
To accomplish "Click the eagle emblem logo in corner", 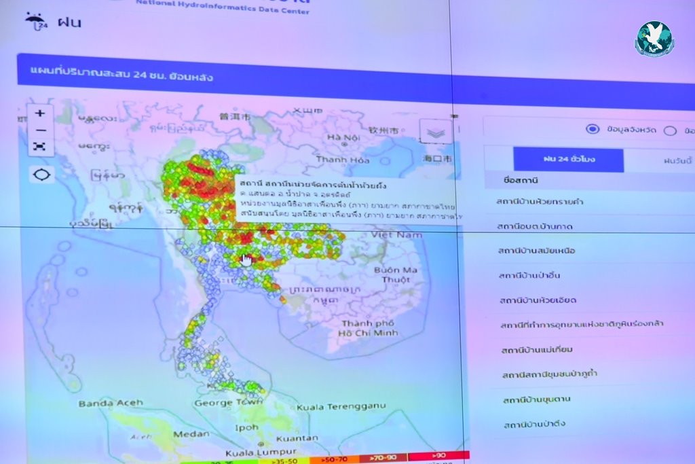I will click(x=654, y=39).
